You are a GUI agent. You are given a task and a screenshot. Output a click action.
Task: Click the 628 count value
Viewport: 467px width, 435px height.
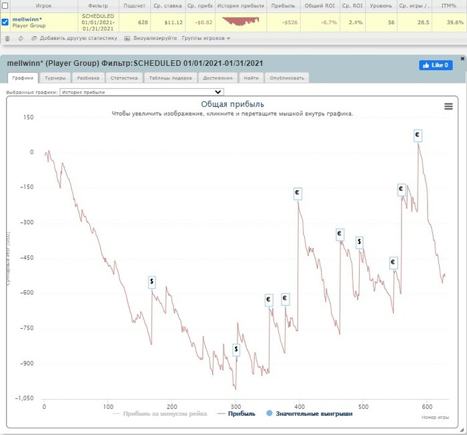[143, 22]
